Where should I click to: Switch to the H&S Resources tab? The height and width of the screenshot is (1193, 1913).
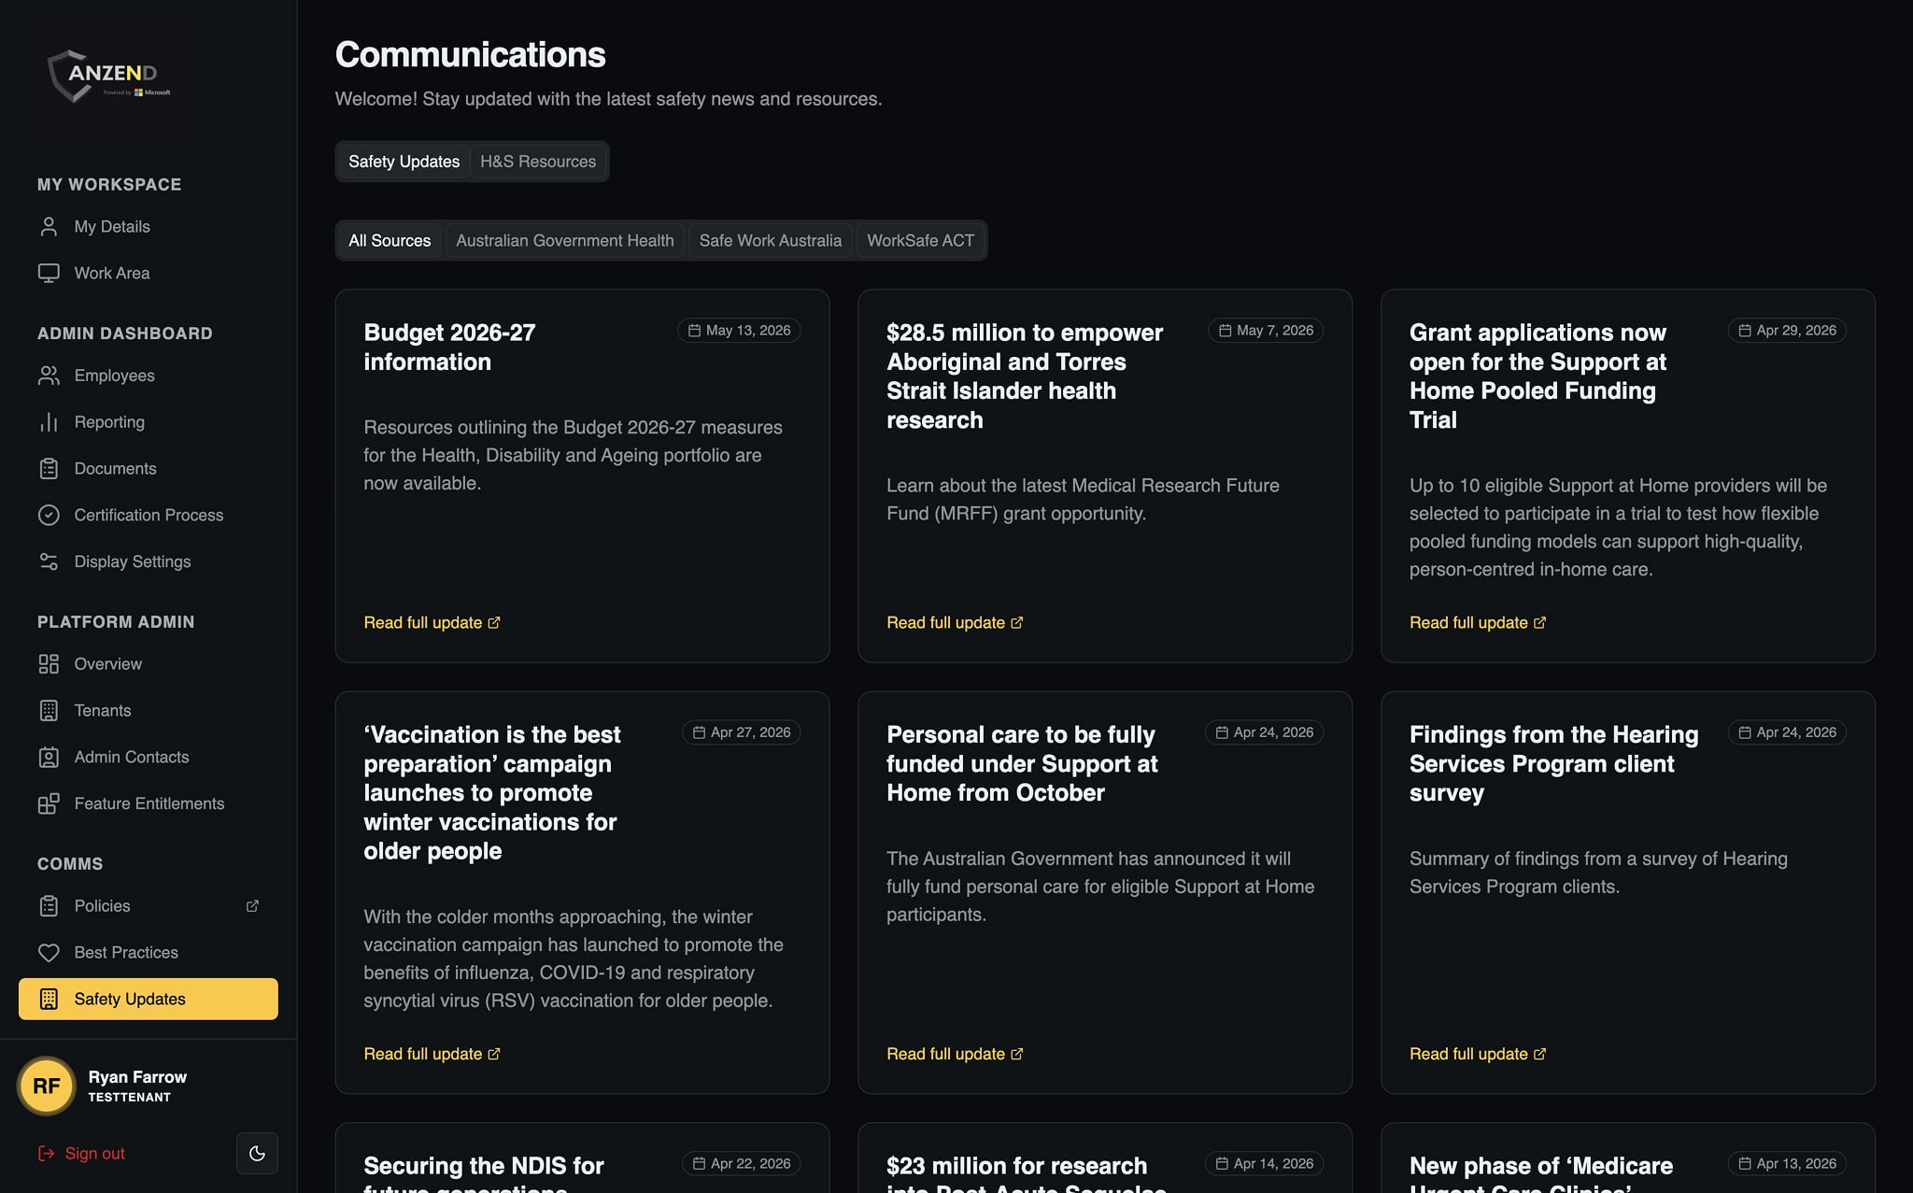[538, 162]
